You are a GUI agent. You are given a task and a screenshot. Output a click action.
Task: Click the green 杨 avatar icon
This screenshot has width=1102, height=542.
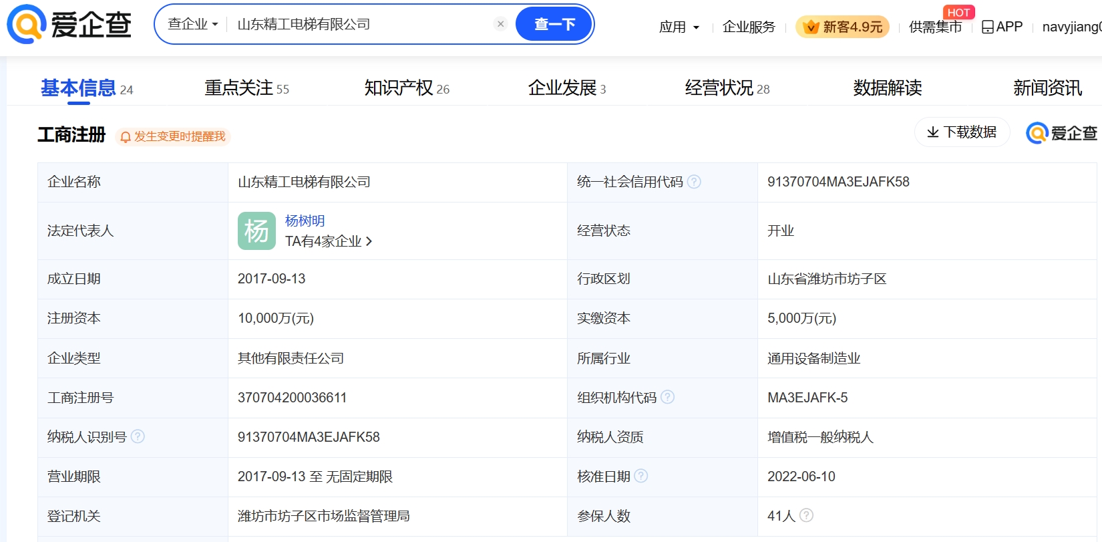point(256,231)
